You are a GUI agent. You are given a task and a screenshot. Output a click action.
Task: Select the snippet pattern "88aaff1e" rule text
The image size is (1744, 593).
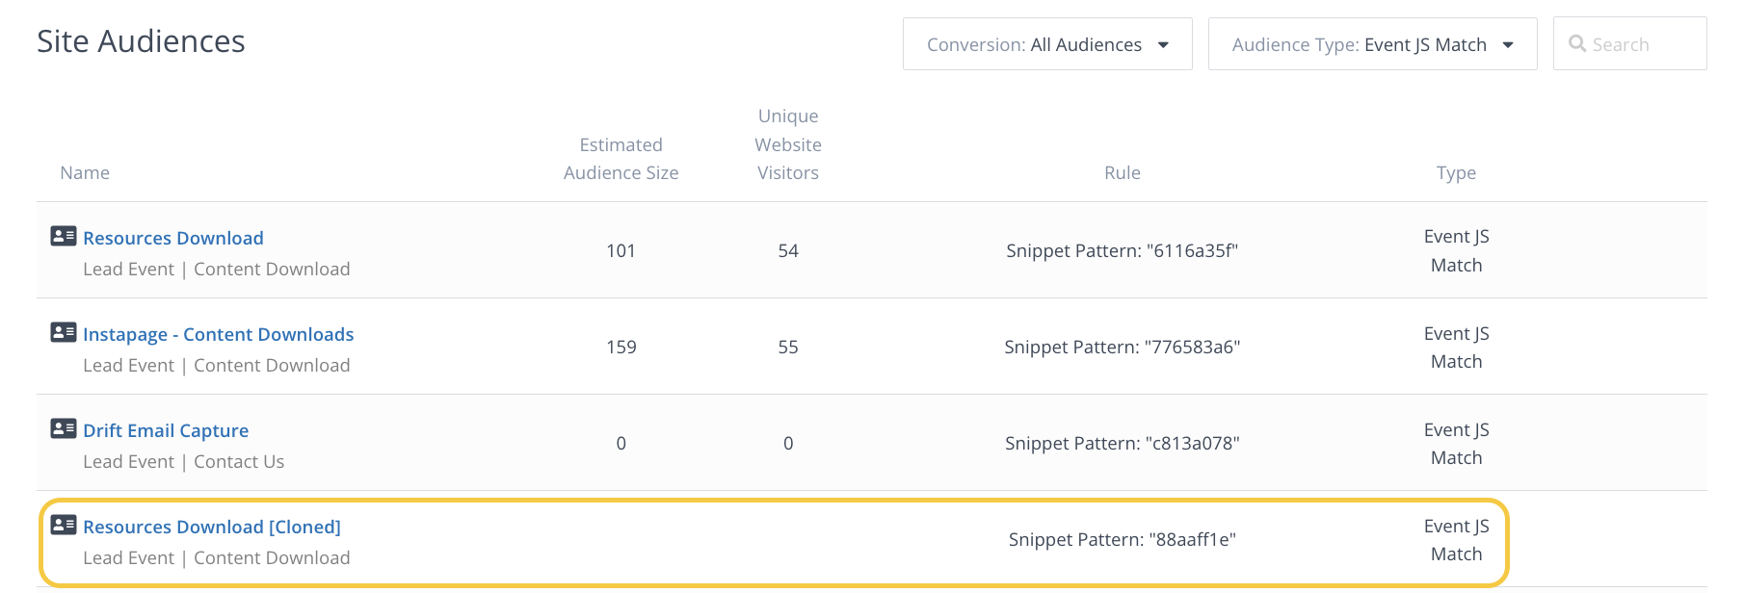(x=1122, y=539)
